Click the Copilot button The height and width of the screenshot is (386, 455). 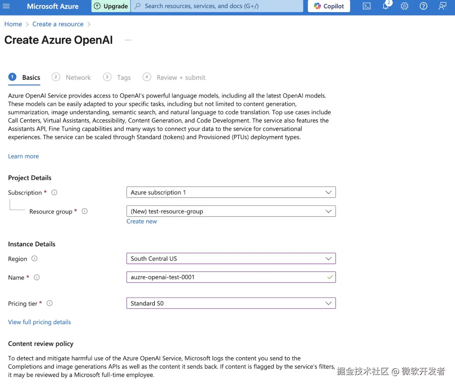[329, 6]
